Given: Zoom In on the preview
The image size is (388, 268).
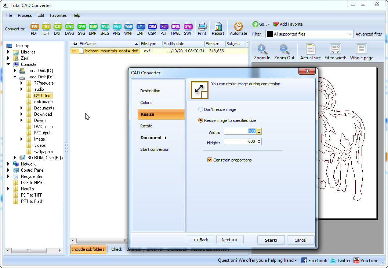Looking at the screenshot, I should (262, 52).
